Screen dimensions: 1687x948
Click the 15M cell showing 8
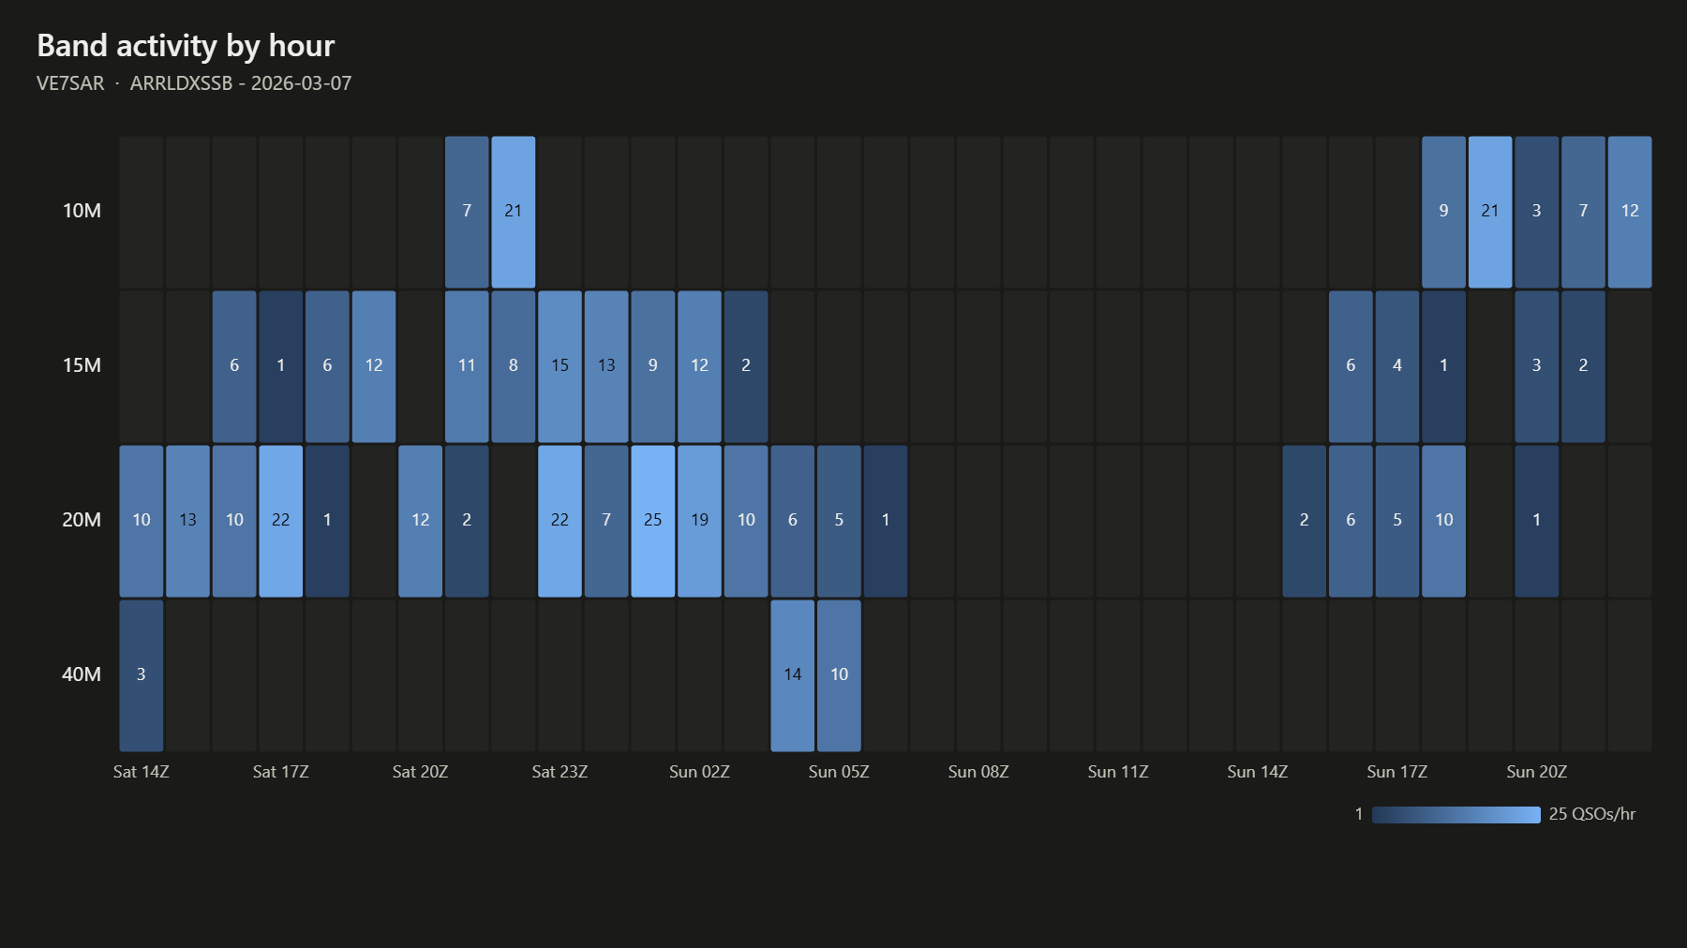[x=513, y=366]
